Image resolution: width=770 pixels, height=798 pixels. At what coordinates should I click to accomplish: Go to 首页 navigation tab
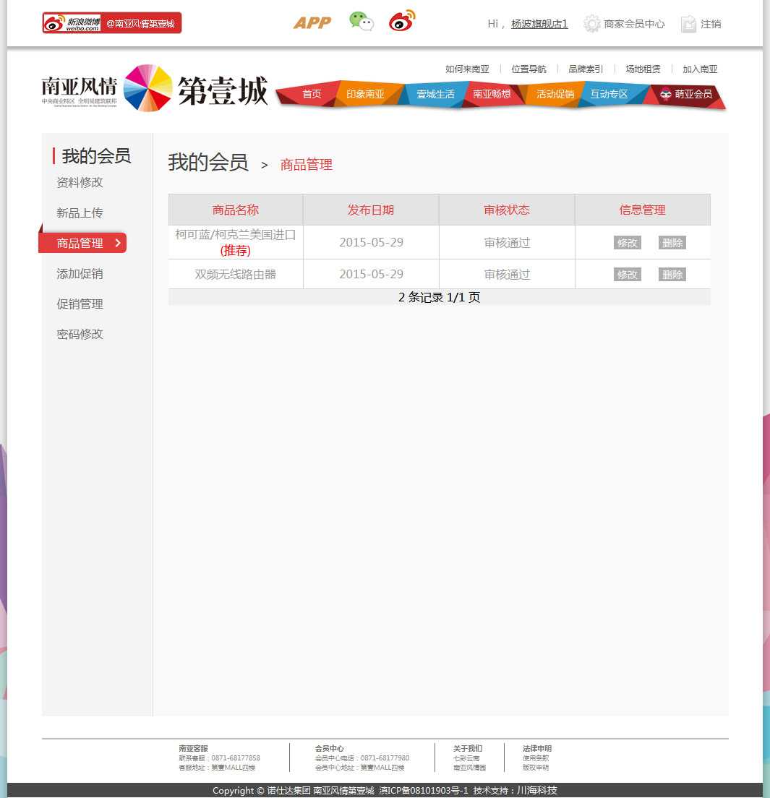tap(312, 94)
